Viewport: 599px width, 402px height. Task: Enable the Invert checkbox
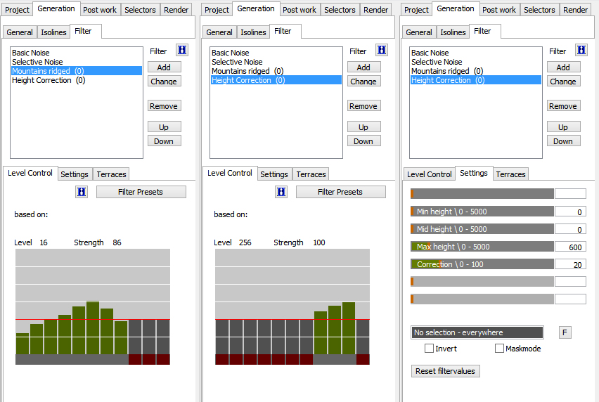click(430, 348)
